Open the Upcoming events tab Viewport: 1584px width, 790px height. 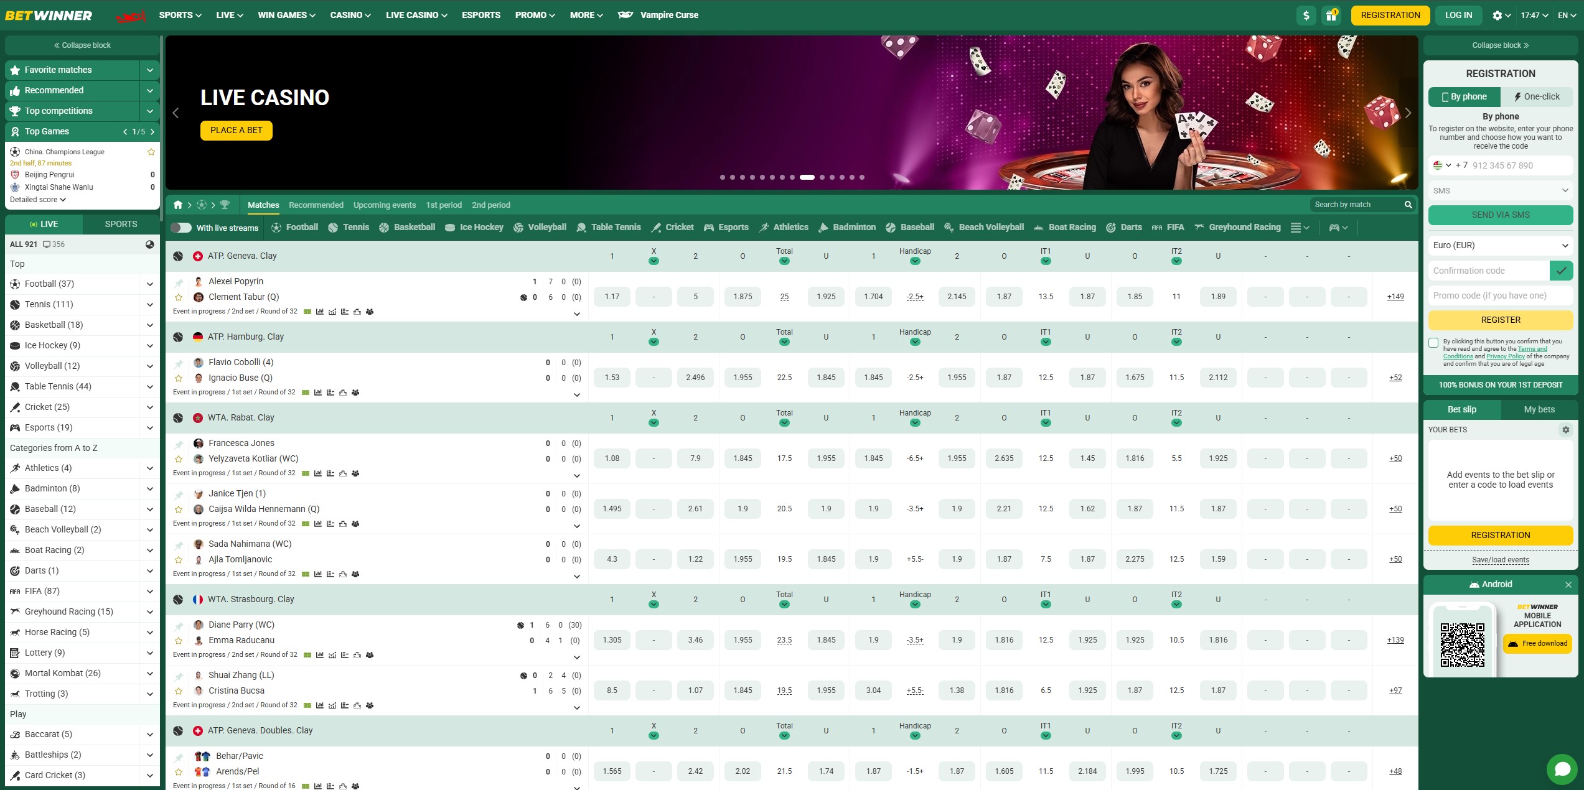coord(385,205)
